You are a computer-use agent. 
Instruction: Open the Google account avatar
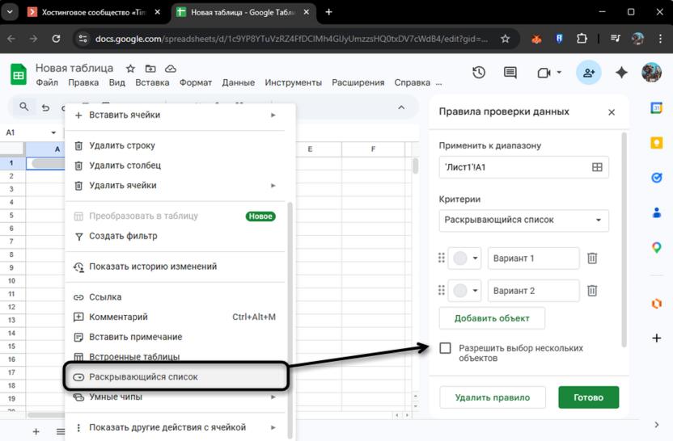[651, 73]
